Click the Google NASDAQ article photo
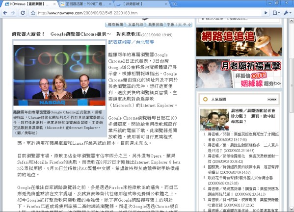 [59, 75]
